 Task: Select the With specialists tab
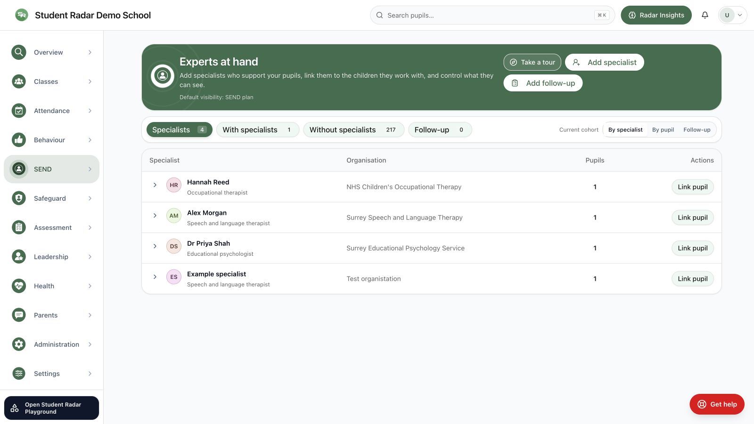pyautogui.click(x=258, y=130)
